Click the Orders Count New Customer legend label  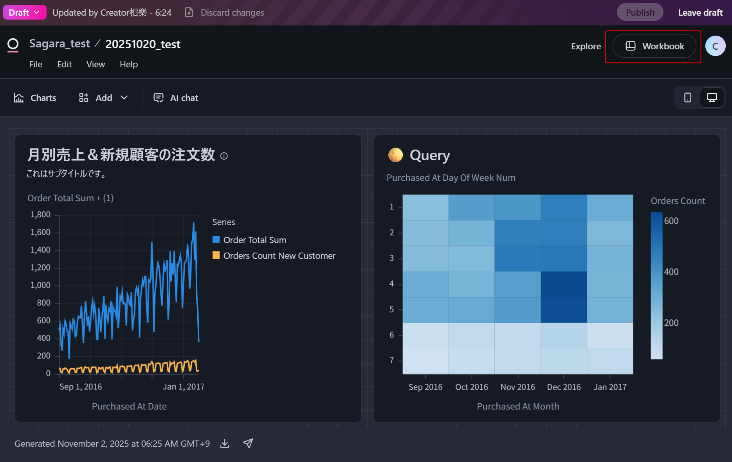point(279,256)
